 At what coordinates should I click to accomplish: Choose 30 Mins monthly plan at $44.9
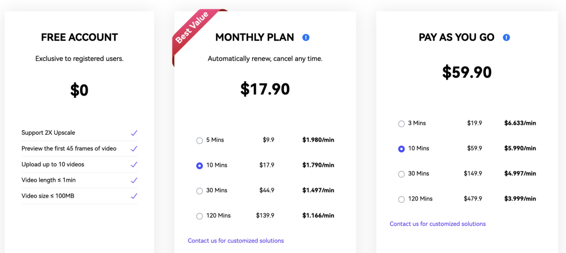(x=200, y=191)
